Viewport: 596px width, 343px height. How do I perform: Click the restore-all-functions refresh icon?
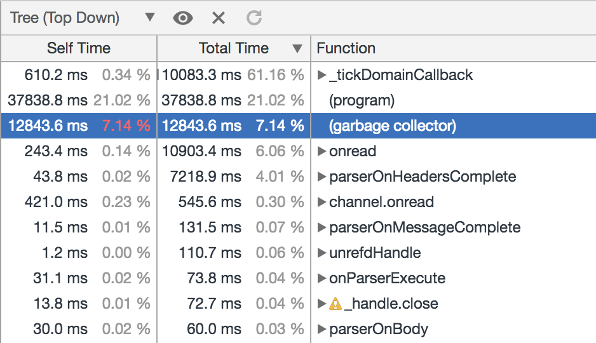pos(254,18)
